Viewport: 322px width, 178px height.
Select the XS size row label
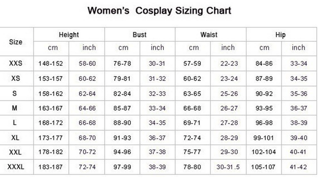click(15, 78)
